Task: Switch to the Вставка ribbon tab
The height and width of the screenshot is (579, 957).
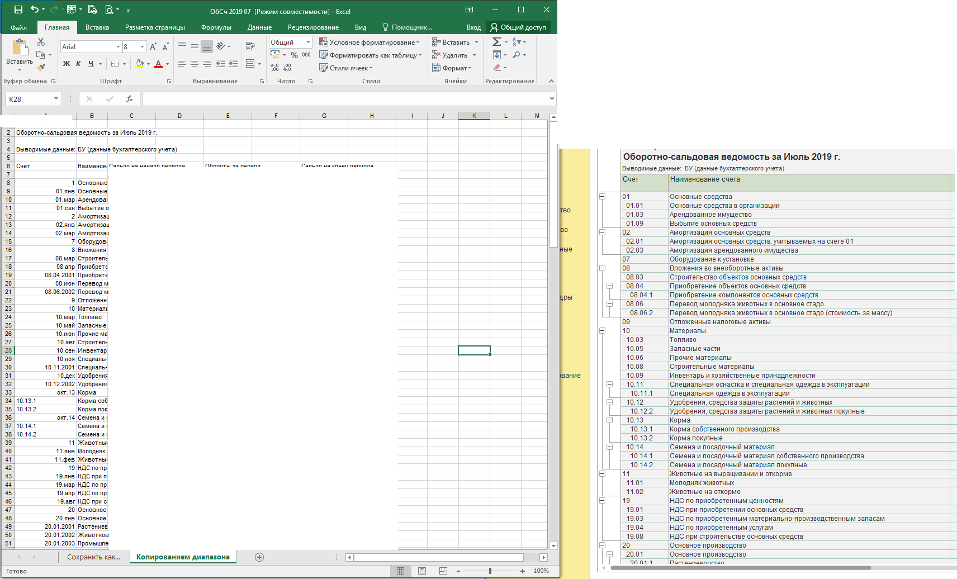Action: [x=97, y=27]
